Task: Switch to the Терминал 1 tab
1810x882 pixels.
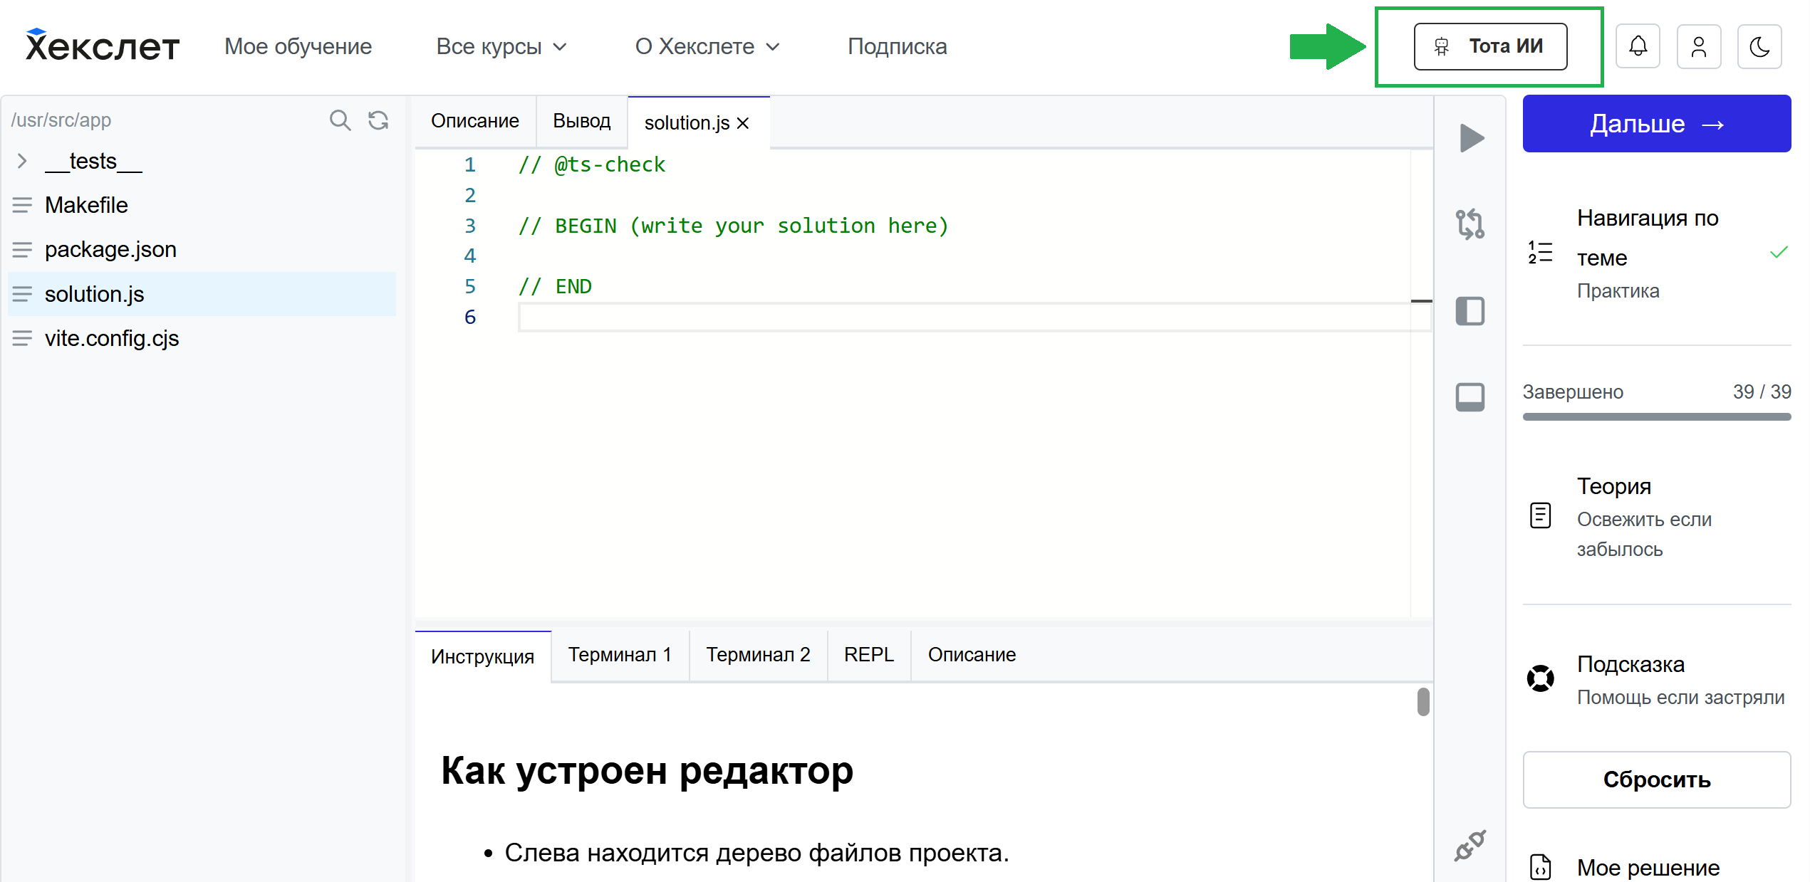Action: click(x=619, y=655)
